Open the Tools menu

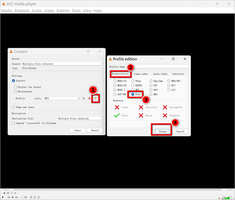pyautogui.click(x=76, y=11)
